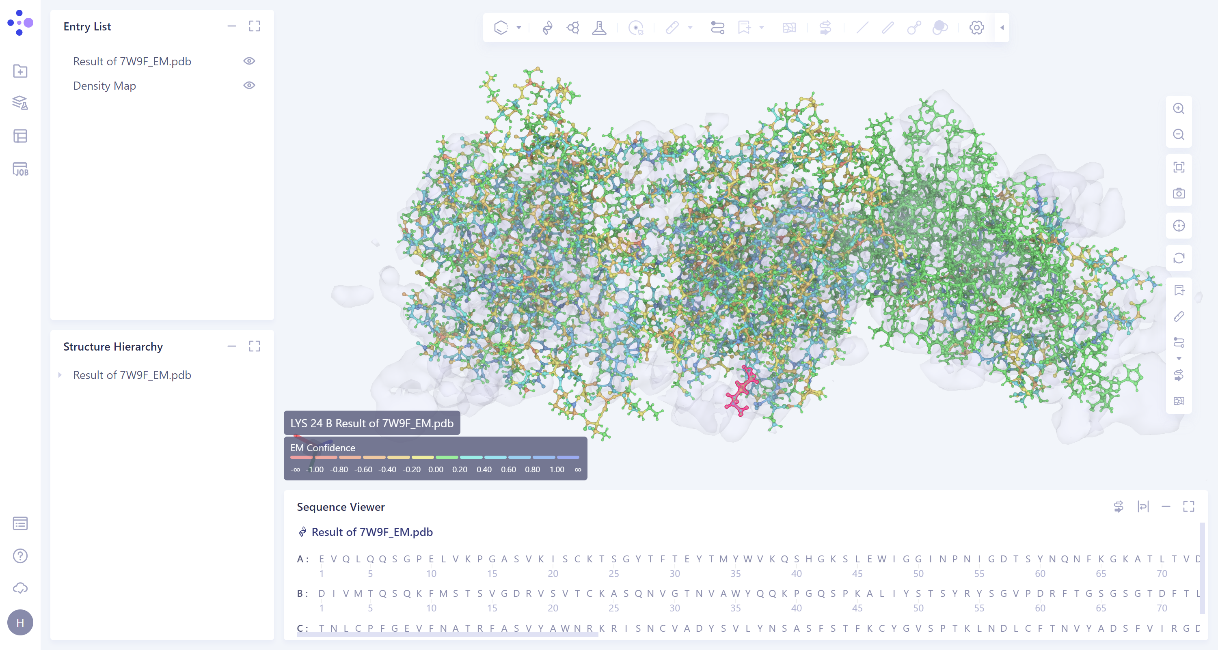Click the add file icon in left sidebar
1218x650 pixels.
[20, 71]
